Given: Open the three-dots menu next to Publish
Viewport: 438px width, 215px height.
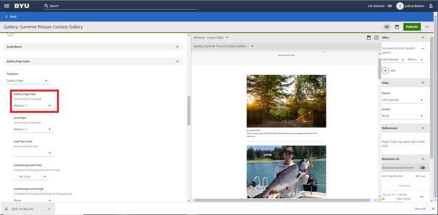Looking at the screenshot, I should pyautogui.click(x=427, y=27).
